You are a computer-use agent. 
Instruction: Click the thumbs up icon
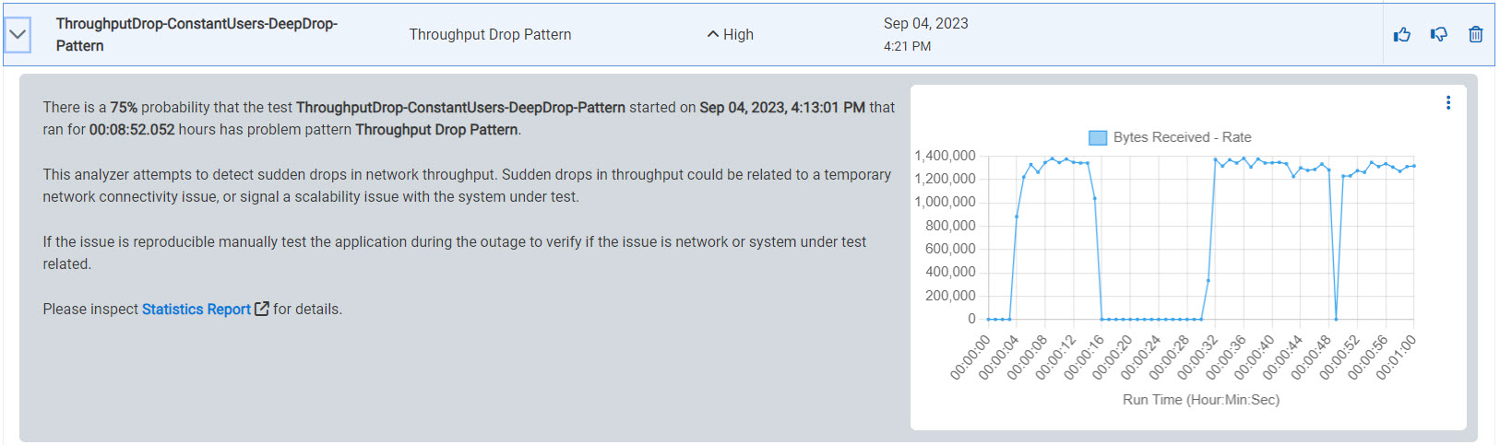pos(1402,35)
